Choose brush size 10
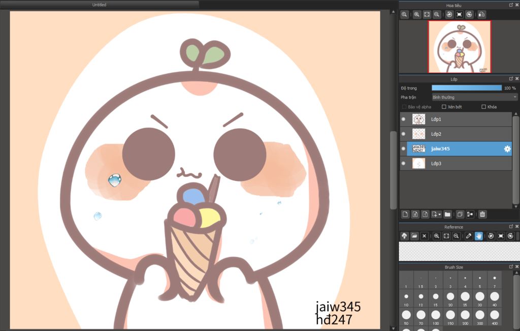 point(406,298)
